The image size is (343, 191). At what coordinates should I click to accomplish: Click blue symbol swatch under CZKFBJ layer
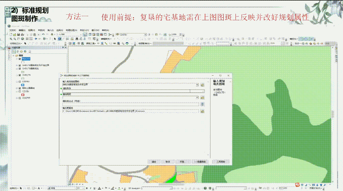click(23, 85)
